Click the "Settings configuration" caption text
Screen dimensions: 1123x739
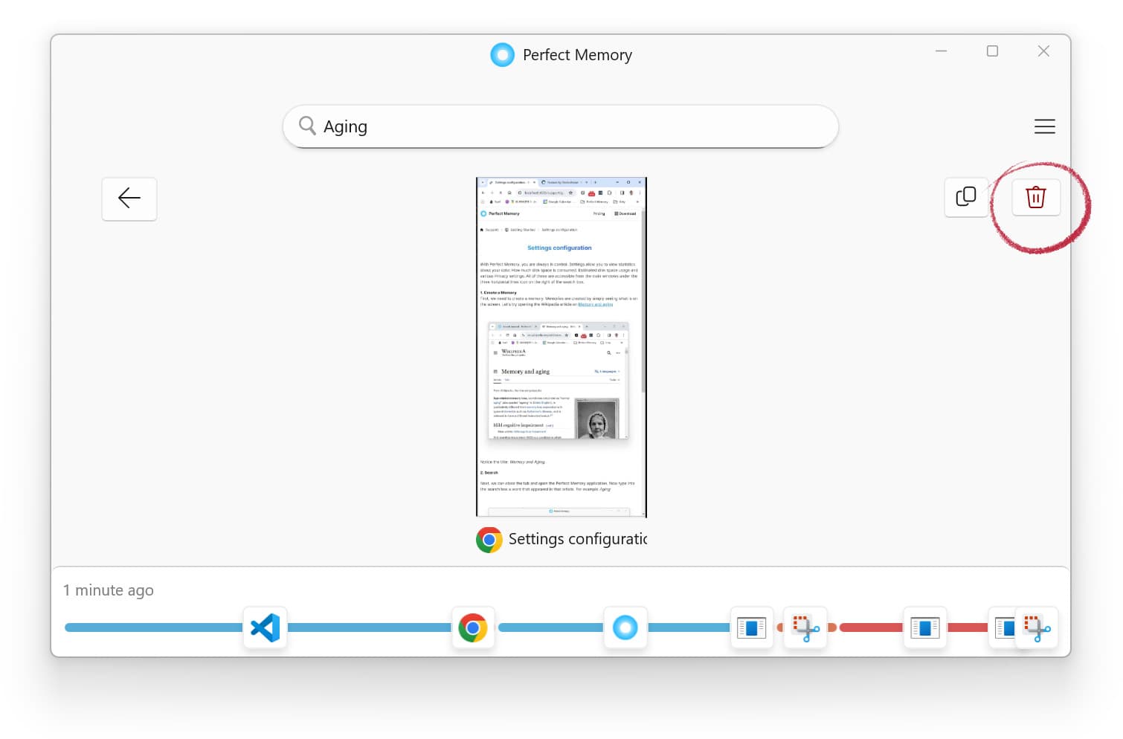click(577, 539)
